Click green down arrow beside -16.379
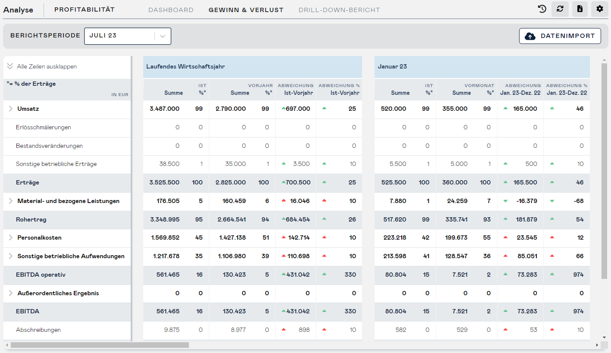This screenshot has height=353, width=611. 505,201
